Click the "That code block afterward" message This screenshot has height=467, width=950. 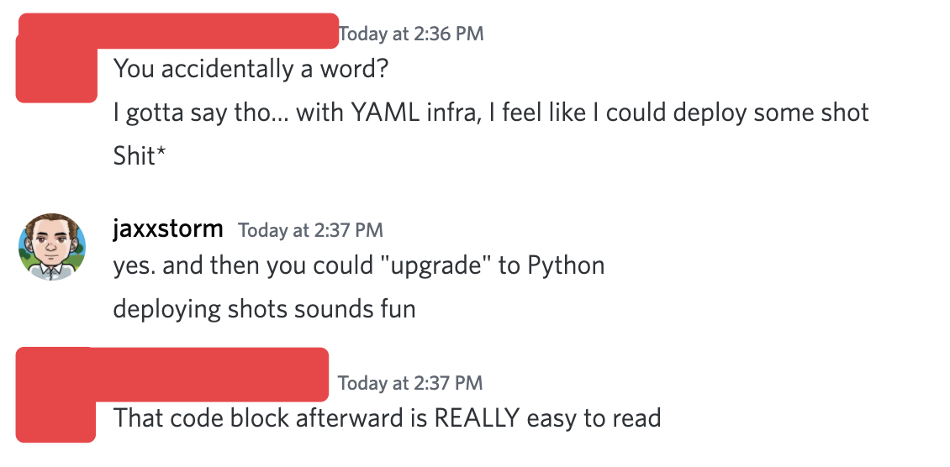(x=387, y=417)
